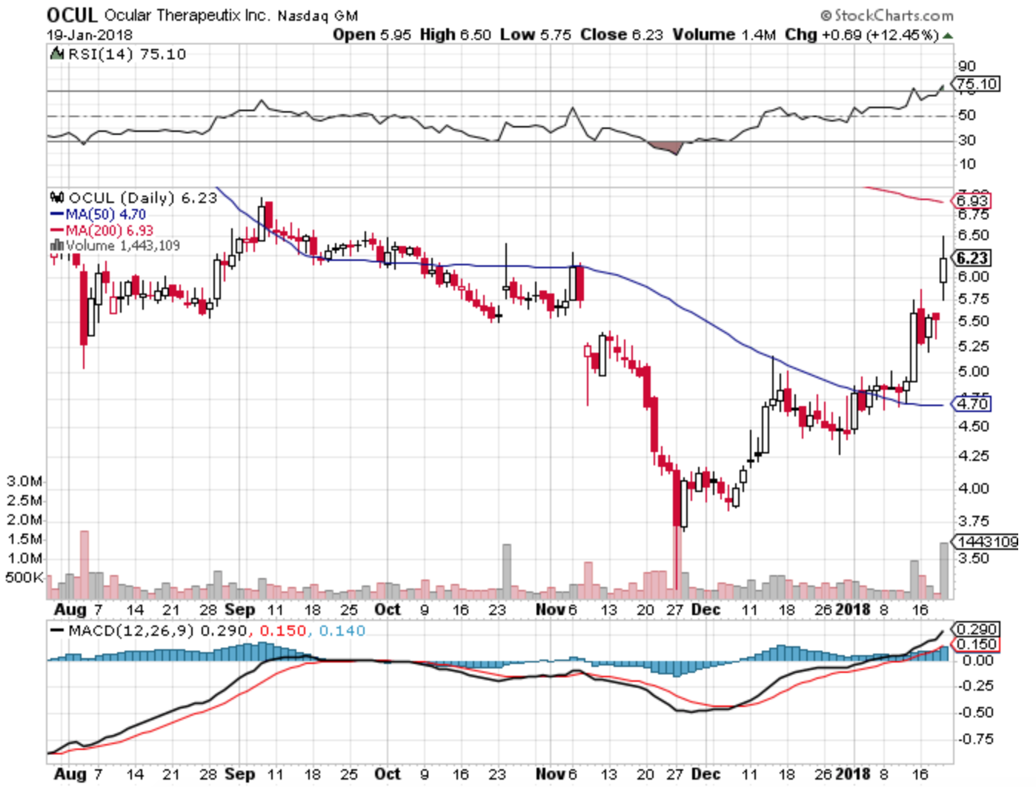Click the Ocular Therapeutix Inc. company name
The width and height of the screenshot is (1036, 787).
click(187, 16)
